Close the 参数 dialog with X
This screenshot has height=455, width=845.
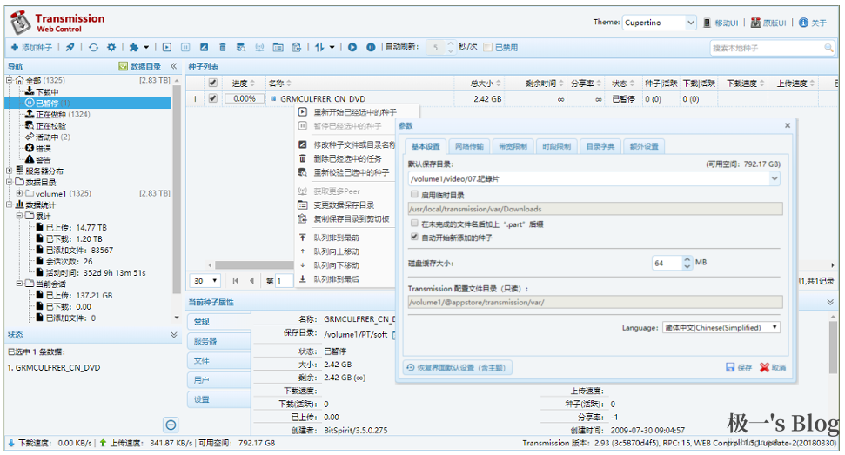[x=788, y=125]
